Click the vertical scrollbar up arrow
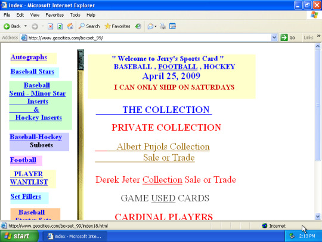 point(318,46)
